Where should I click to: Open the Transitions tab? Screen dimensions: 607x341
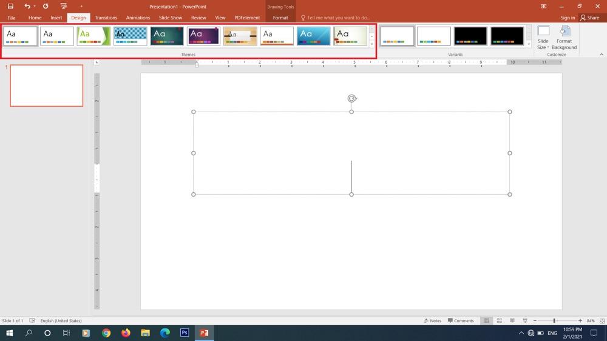[106, 18]
